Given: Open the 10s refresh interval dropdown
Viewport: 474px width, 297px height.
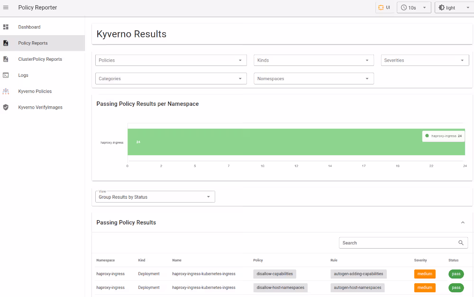Looking at the screenshot, I should [x=414, y=8].
